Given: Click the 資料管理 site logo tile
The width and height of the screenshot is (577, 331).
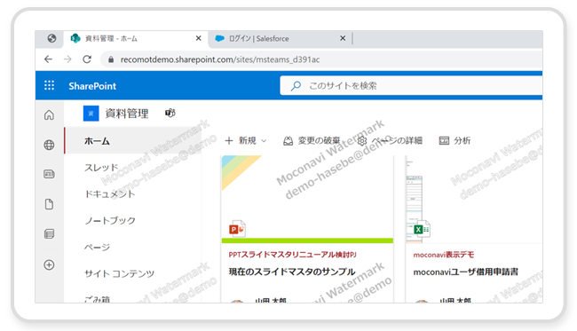Looking at the screenshot, I should (91, 114).
